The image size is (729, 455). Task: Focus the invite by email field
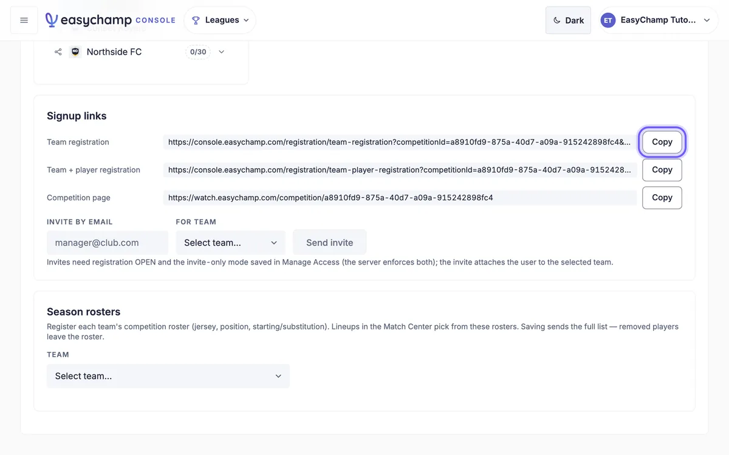(108, 243)
